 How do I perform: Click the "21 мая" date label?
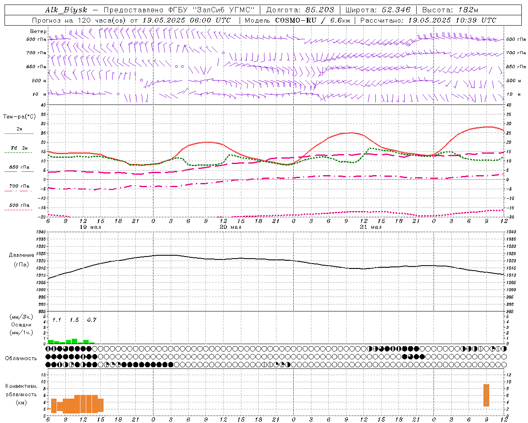[x=371, y=227]
